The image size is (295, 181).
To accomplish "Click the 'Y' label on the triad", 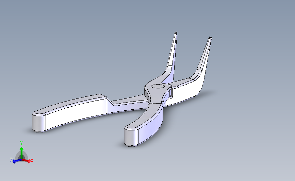I will [21, 143].
